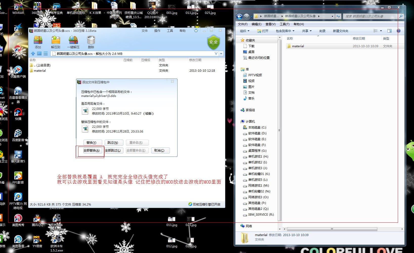This screenshot has height=253, width=414.
Task: Click the Explorer horizontal scrollbar
Action: tap(332, 229)
